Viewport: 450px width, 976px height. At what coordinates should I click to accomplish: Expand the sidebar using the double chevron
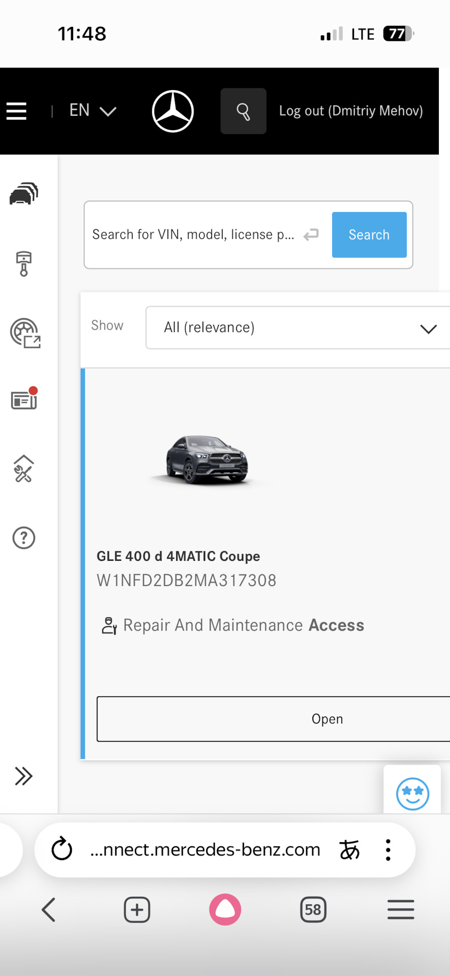[23, 776]
